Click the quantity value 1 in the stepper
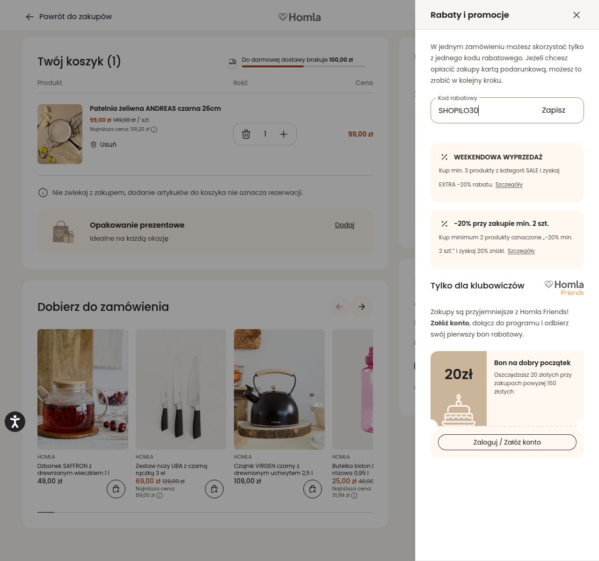This screenshot has height=561, width=599. coord(265,134)
